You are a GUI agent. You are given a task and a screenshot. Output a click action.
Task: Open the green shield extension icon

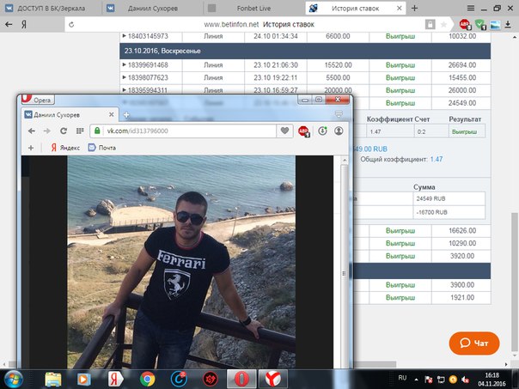coord(480,24)
